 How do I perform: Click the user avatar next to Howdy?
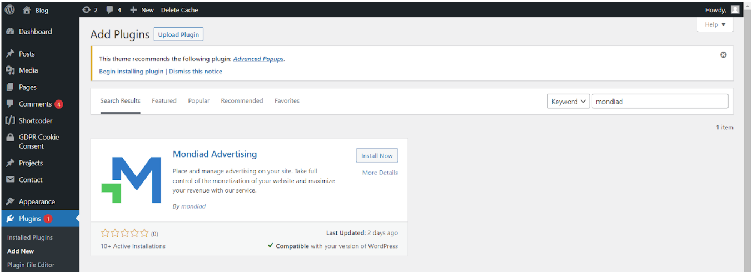735,9
